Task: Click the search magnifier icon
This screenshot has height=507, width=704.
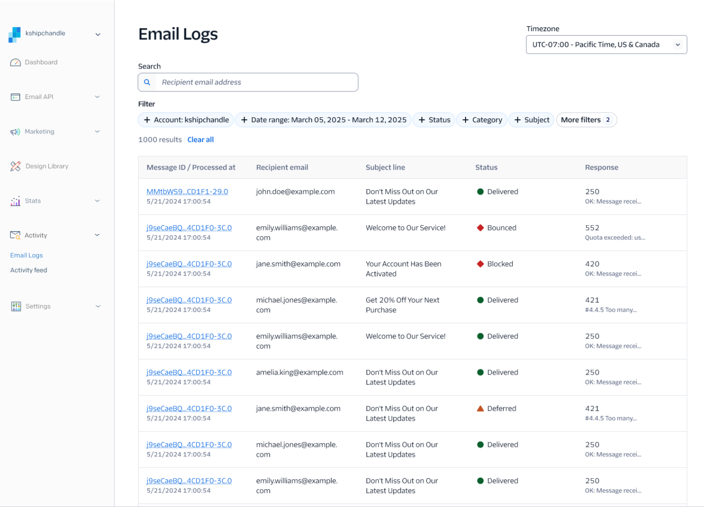Action: pyautogui.click(x=147, y=82)
